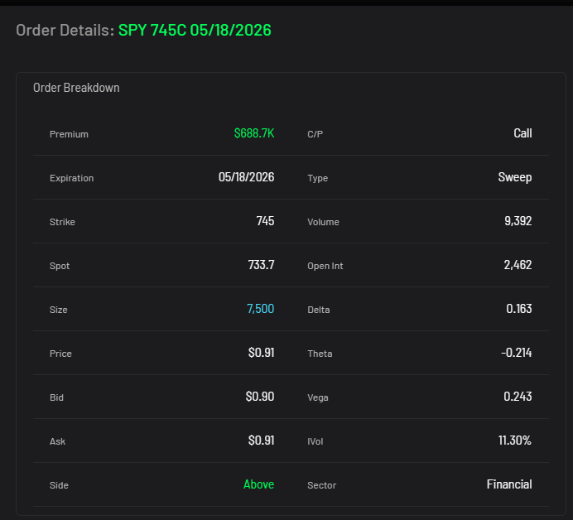This screenshot has width=573, height=520.
Task: Click the SPY 745C 05/18/2026 title
Action: tap(195, 30)
